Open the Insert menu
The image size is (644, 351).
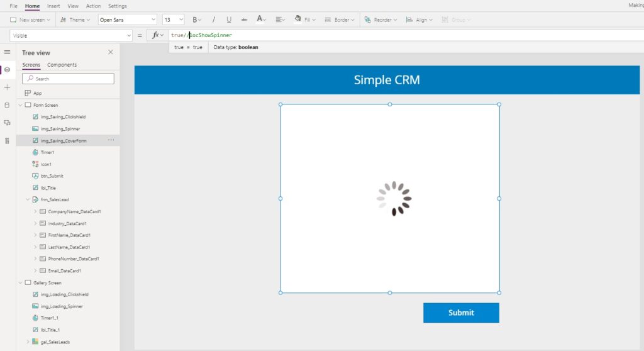[x=53, y=6]
